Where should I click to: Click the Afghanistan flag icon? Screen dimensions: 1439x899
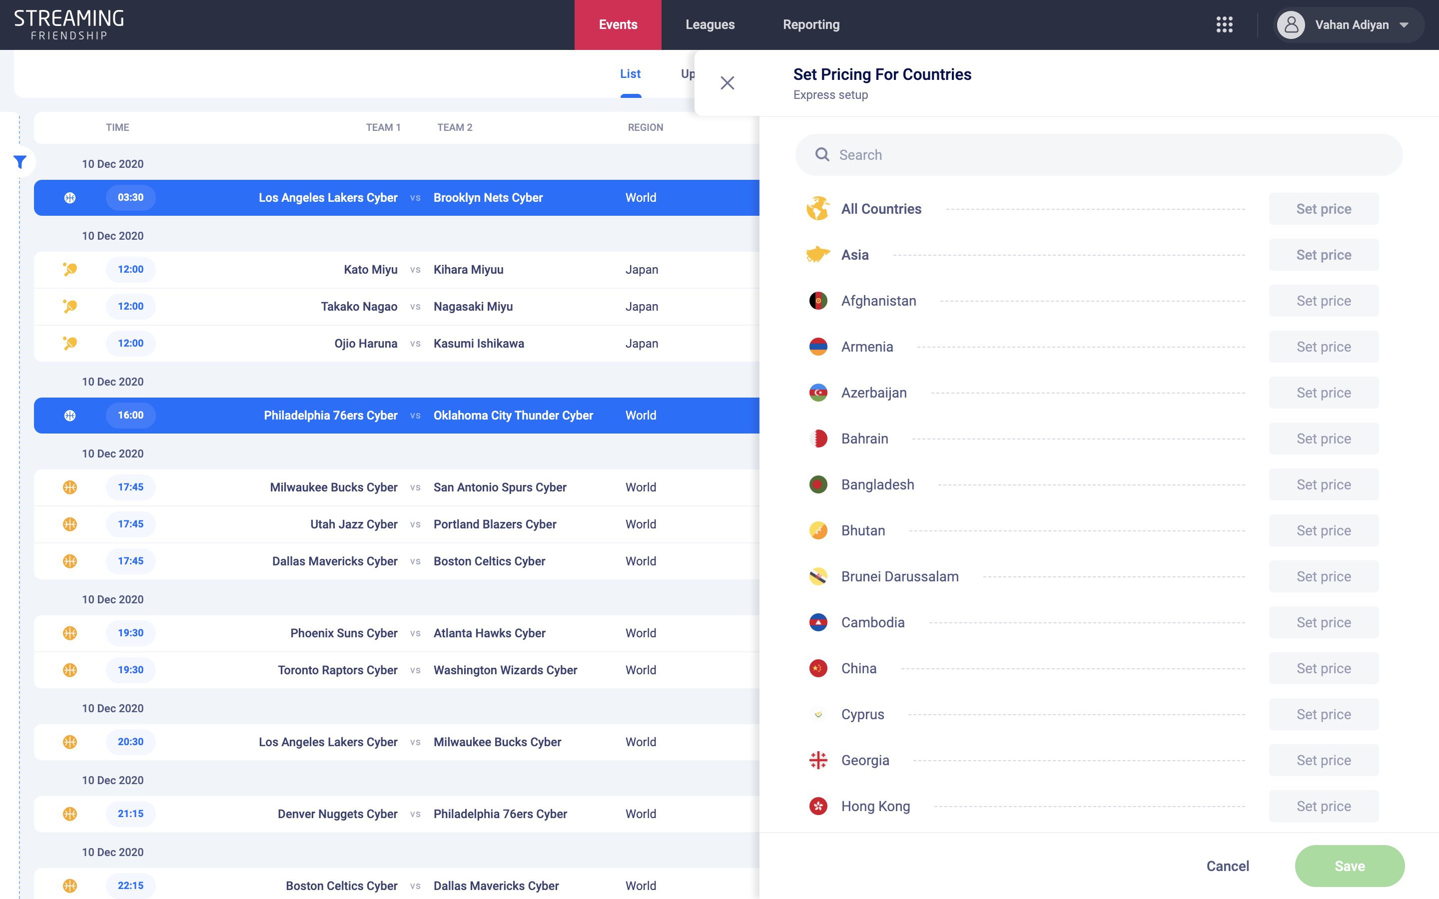818,301
